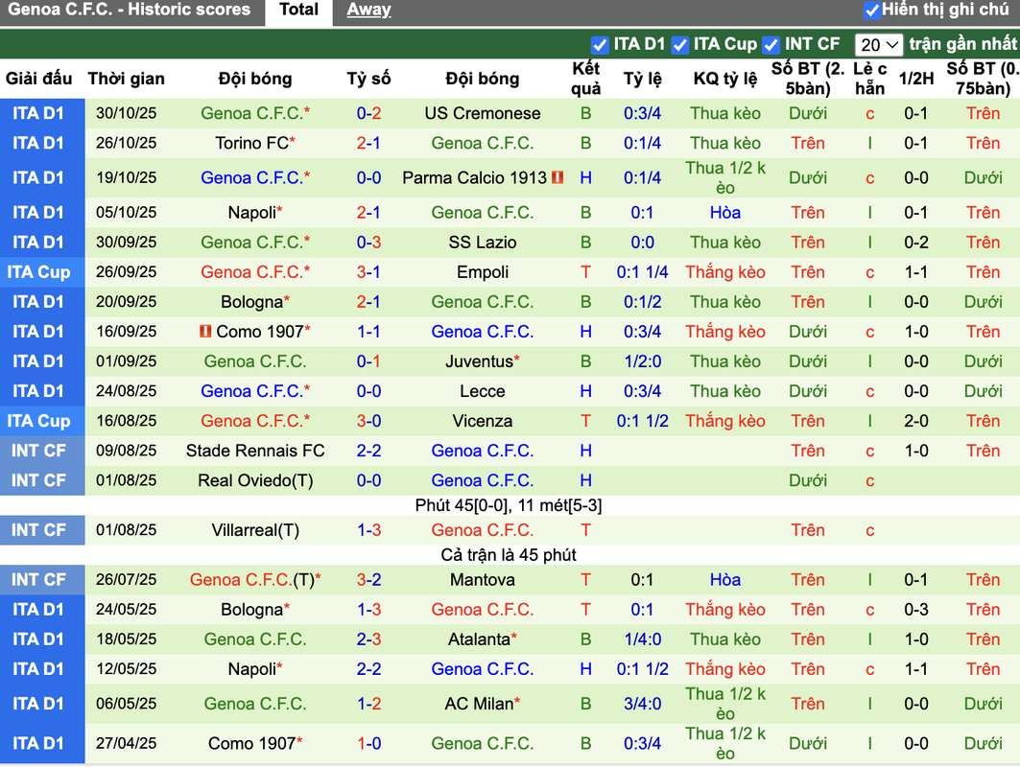Viewport: 1020px width, 767px height.
Task: Click red card icon next to Parma Calcio 1913
Action: click(557, 176)
